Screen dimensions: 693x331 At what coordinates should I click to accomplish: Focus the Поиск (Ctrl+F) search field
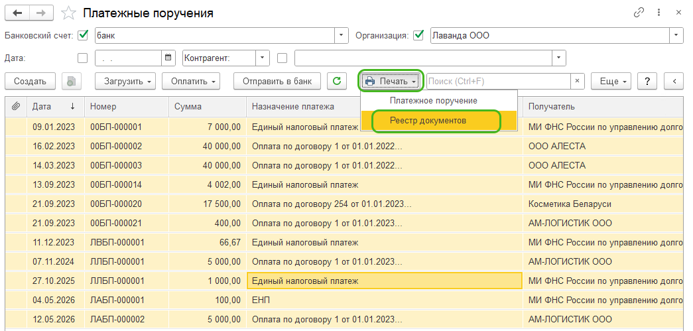[499, 82]
